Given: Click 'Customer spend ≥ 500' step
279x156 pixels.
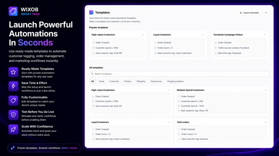Looking at the screenshot, I should (x=192, y=101).
